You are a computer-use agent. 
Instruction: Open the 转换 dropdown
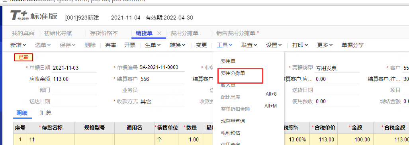(x=177, y=45)
